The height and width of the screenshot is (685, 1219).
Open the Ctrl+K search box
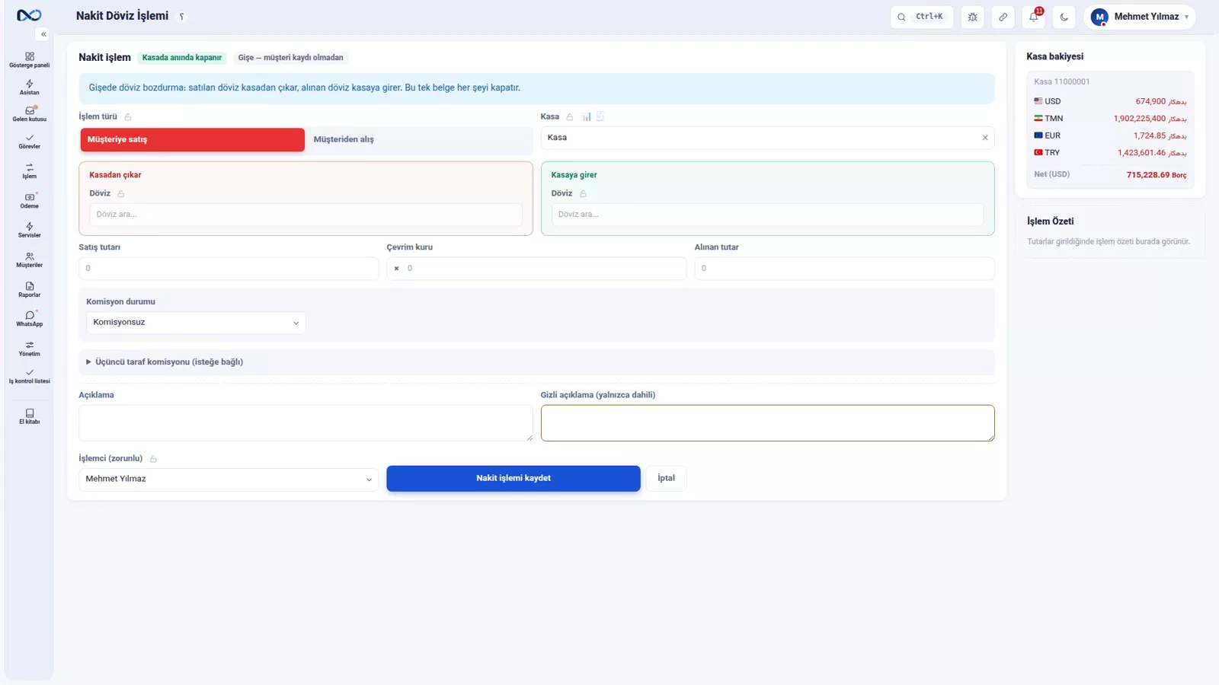point(922,17)
